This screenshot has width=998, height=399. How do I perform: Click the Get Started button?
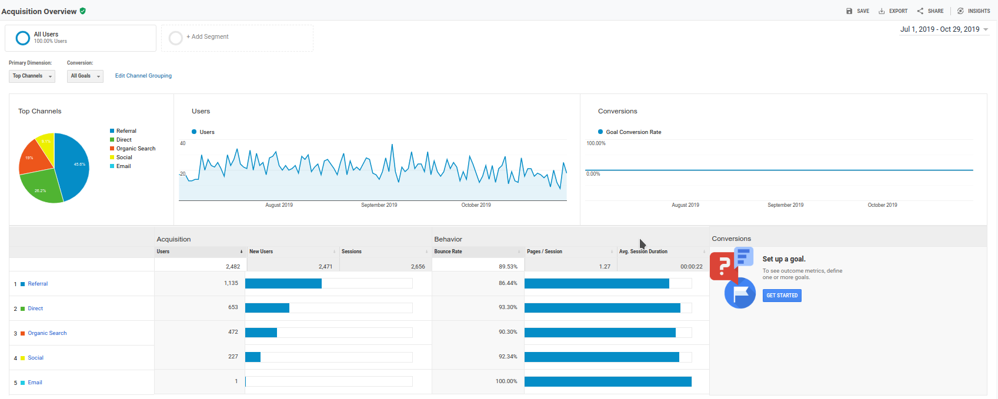(x=782, y=296)
